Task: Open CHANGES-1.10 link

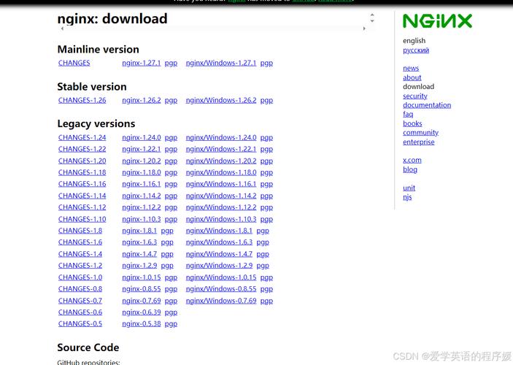Action: pos(82,219)
